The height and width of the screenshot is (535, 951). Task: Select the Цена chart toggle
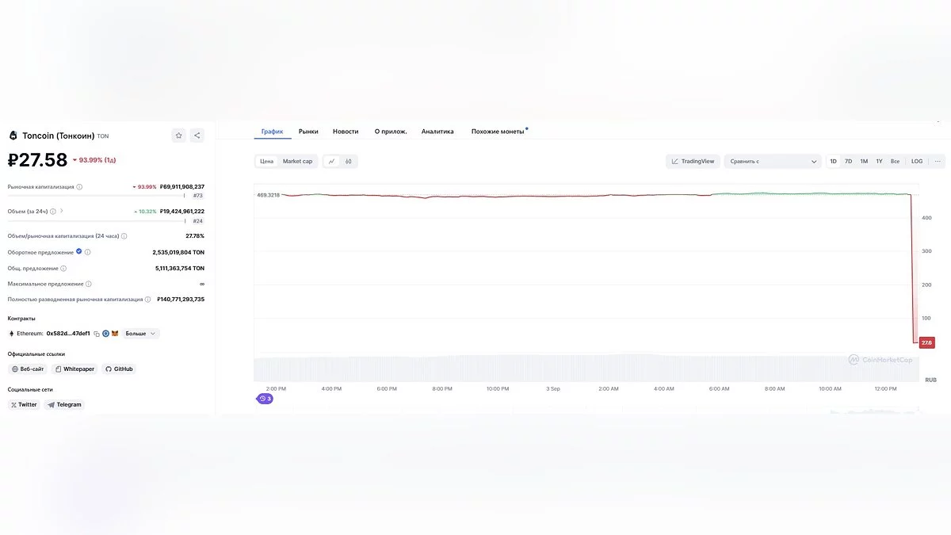267,162
